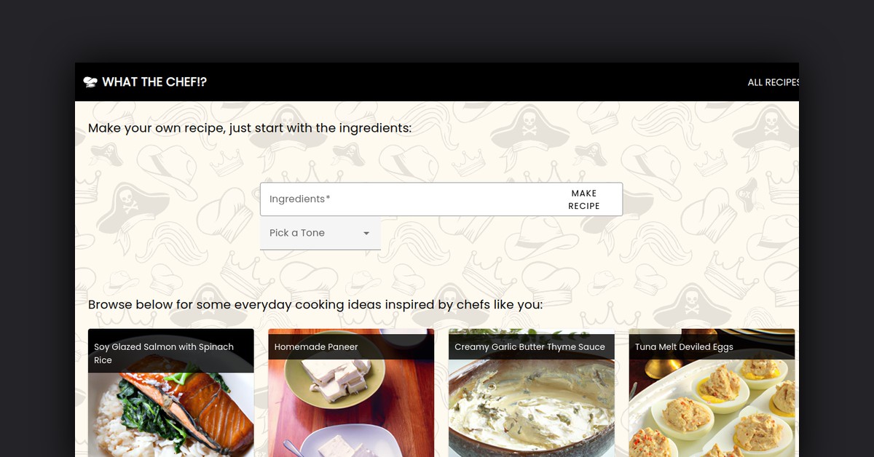The height and width of the screenshot is (457, 874).
Task: Click the Make Recipe button
Action: tap(584, 199)
